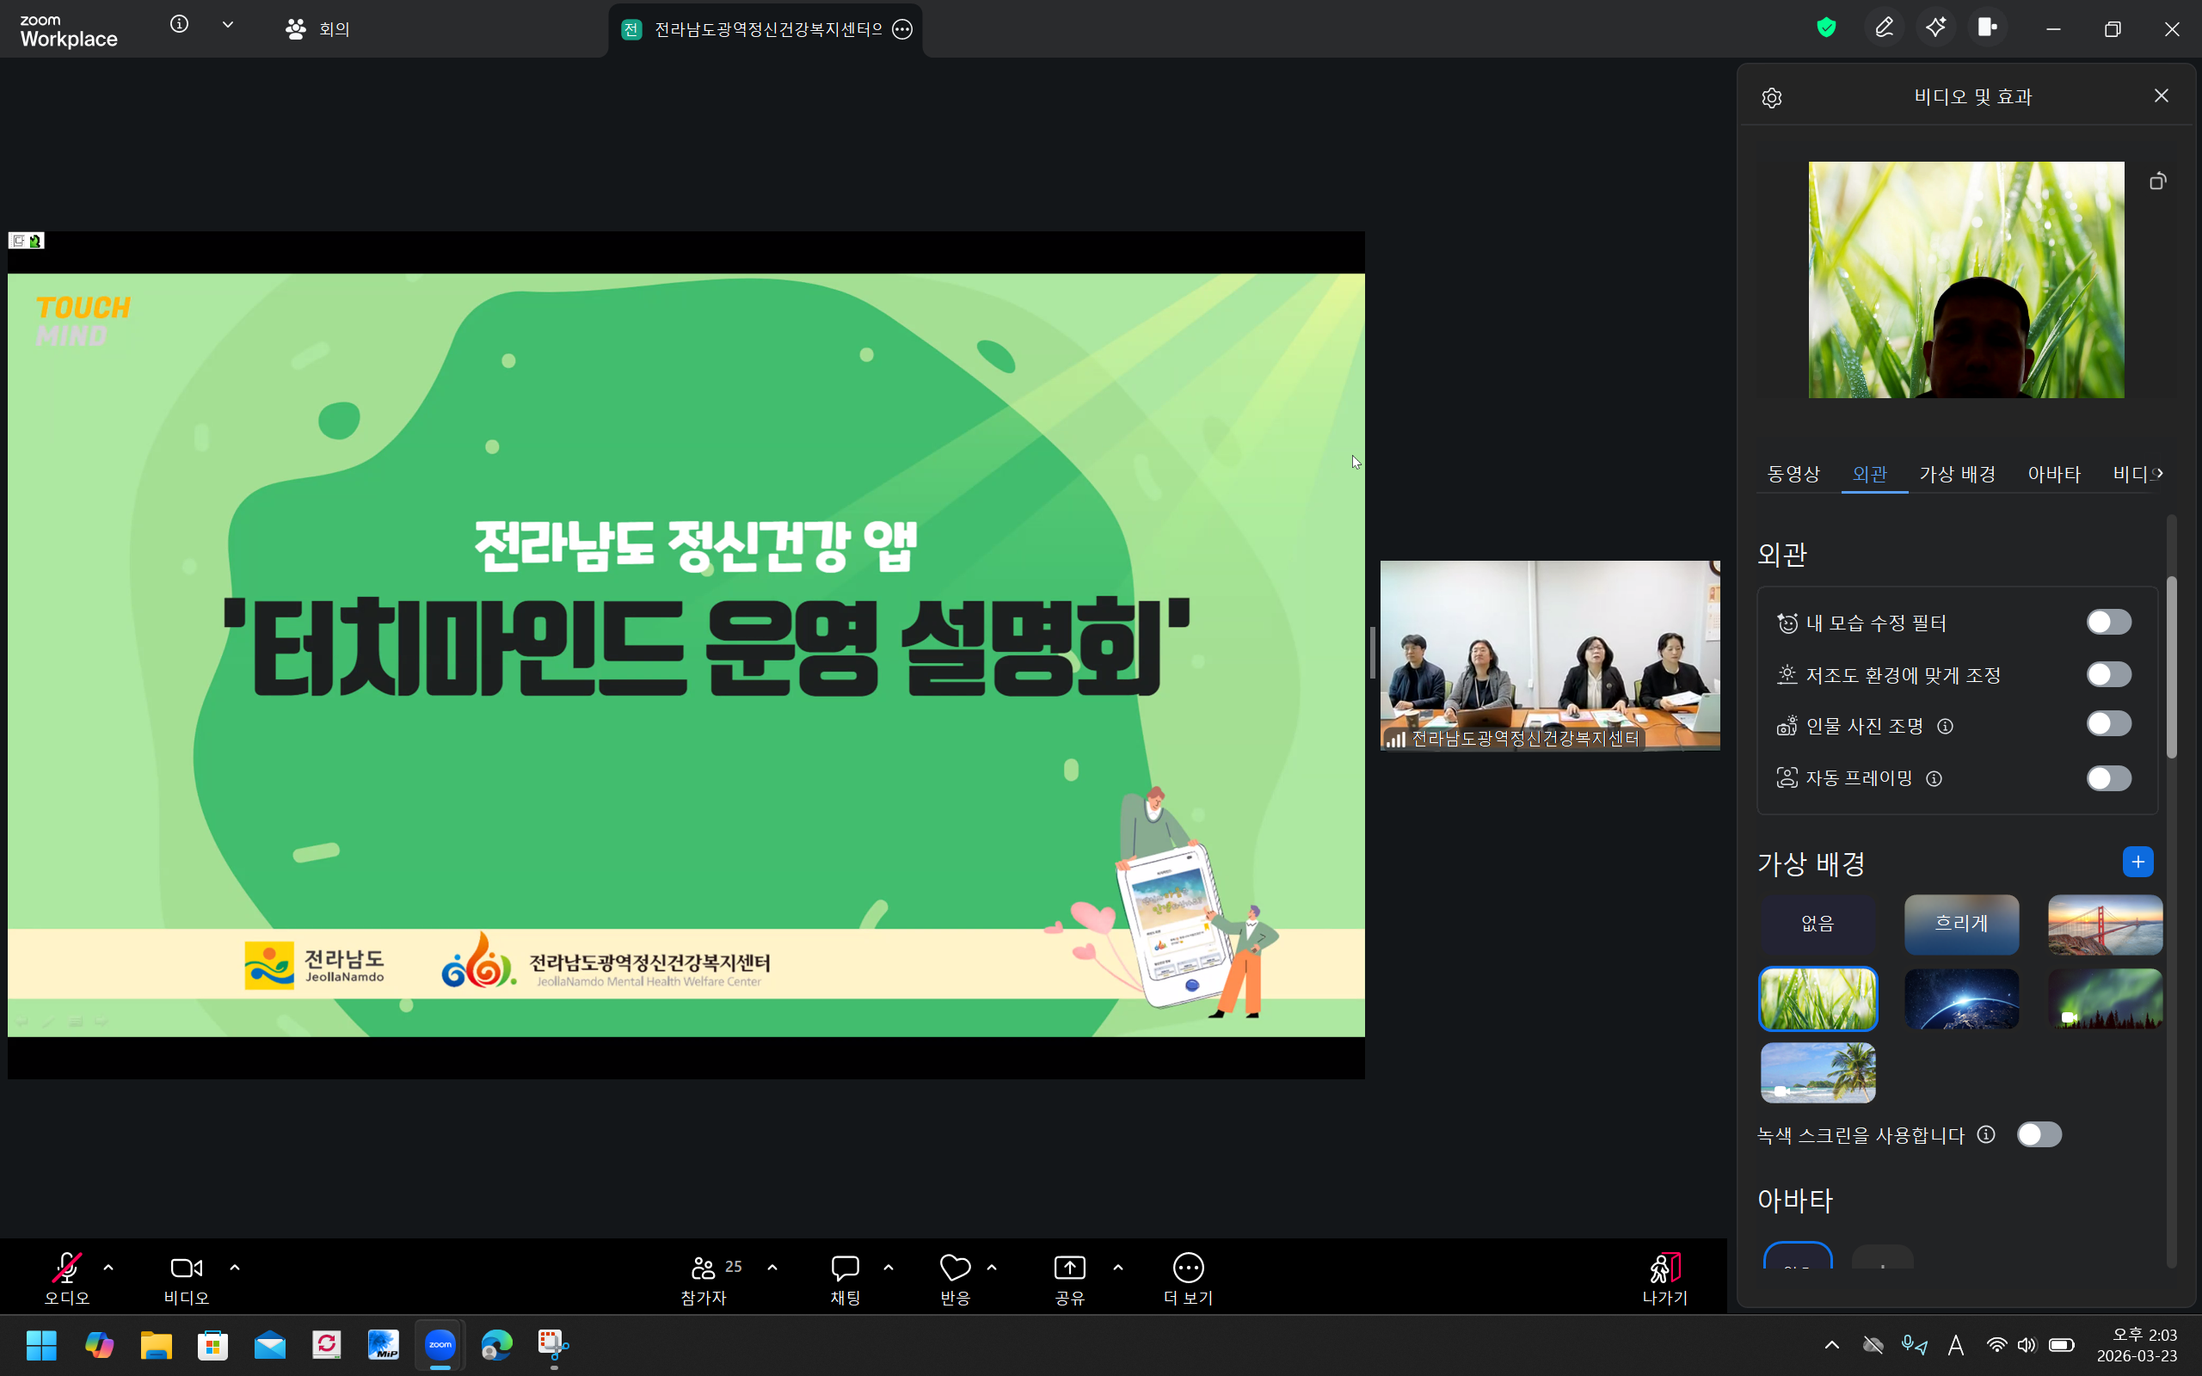Open the 반응 reactions icon

pos(954,1267)
